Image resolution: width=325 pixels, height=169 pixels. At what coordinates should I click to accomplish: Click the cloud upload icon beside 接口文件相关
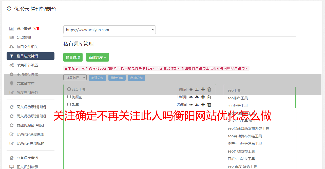tap(12, 47)
